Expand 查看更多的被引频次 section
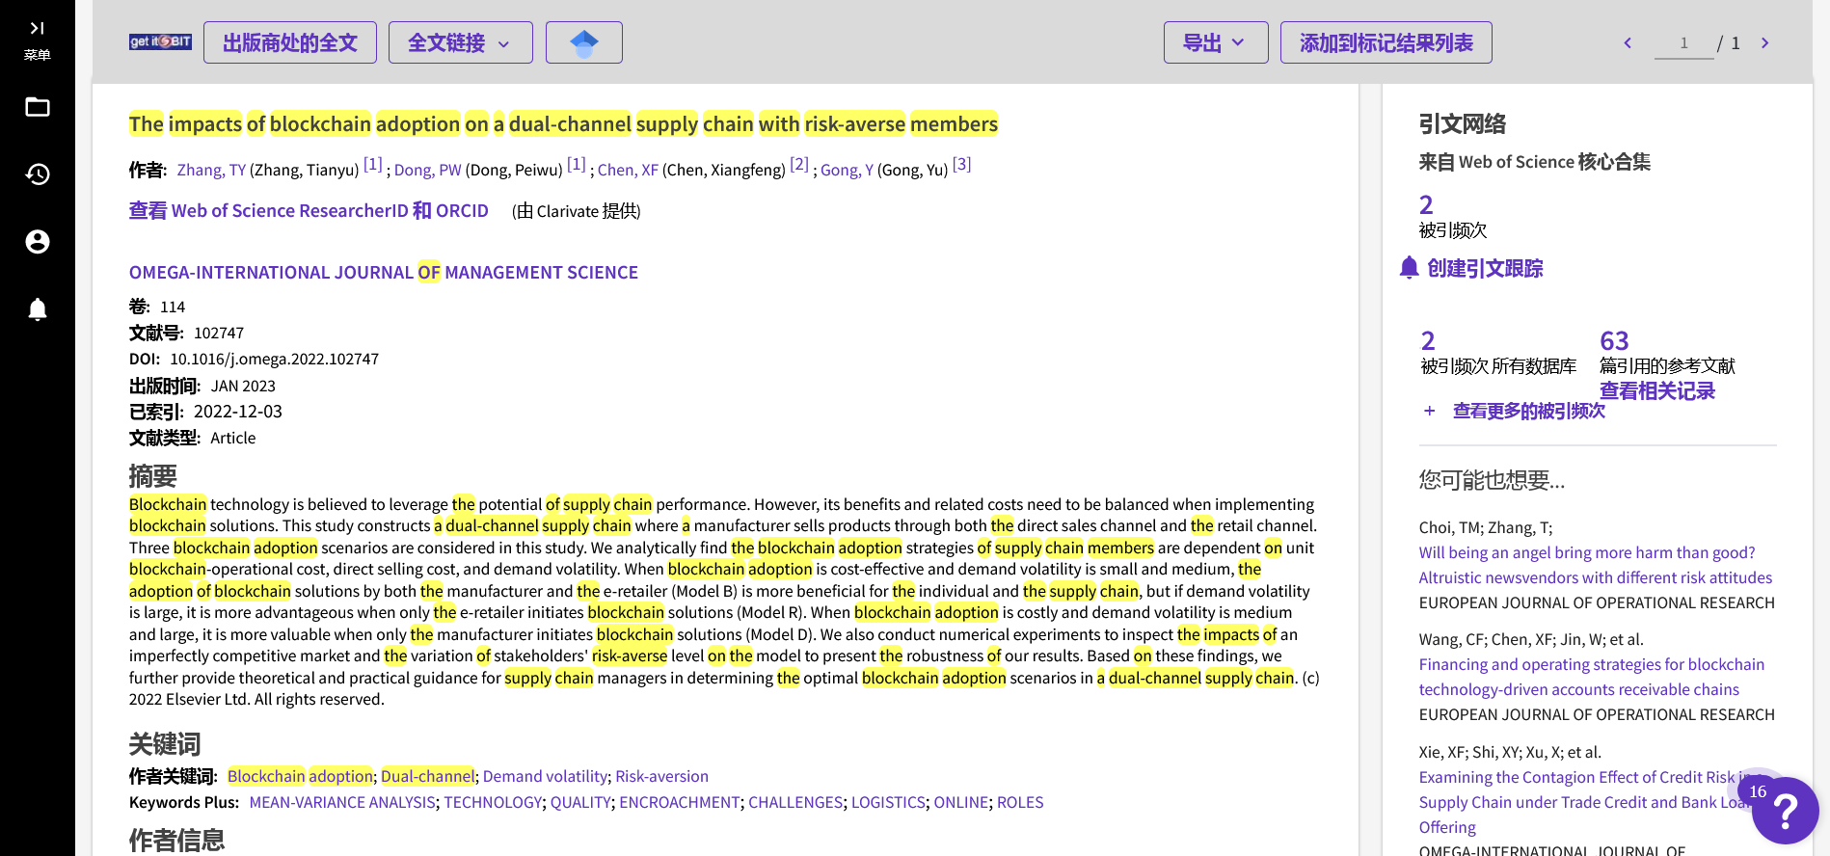 pyautogui.click(x=1527, y=411)
